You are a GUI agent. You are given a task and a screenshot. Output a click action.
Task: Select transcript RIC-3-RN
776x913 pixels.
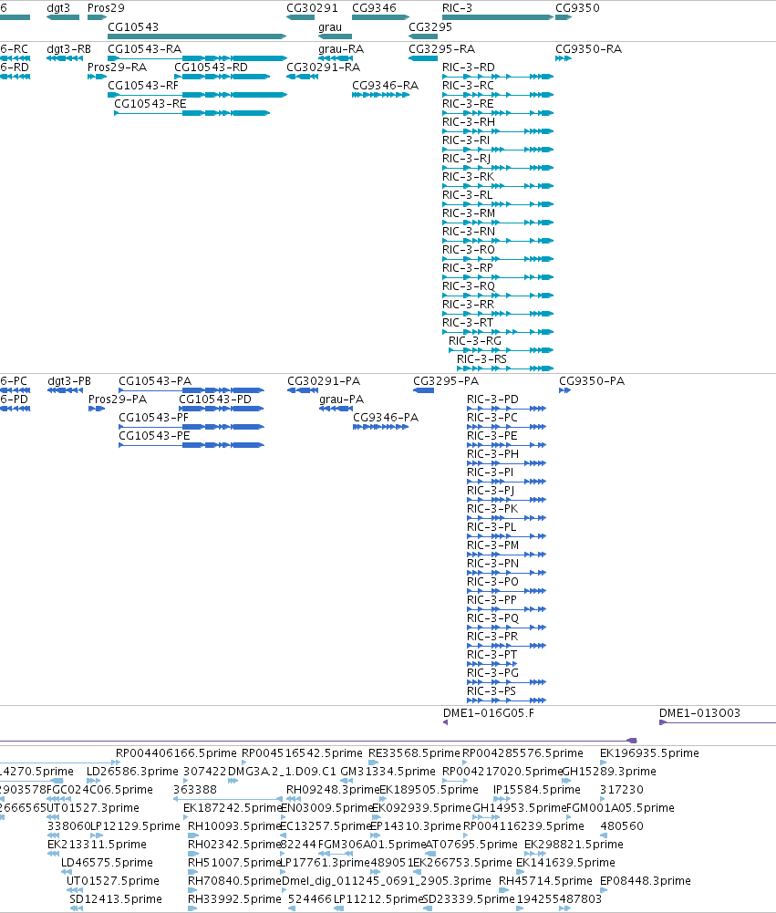(498, 241)
